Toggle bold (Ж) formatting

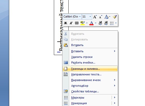[x=66, y=23]
